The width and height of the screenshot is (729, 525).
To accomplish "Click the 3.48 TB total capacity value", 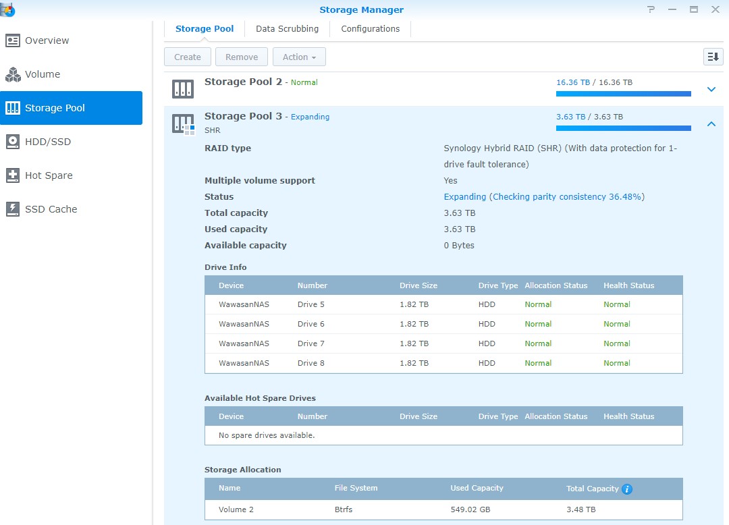I will [x=580, y=509].
